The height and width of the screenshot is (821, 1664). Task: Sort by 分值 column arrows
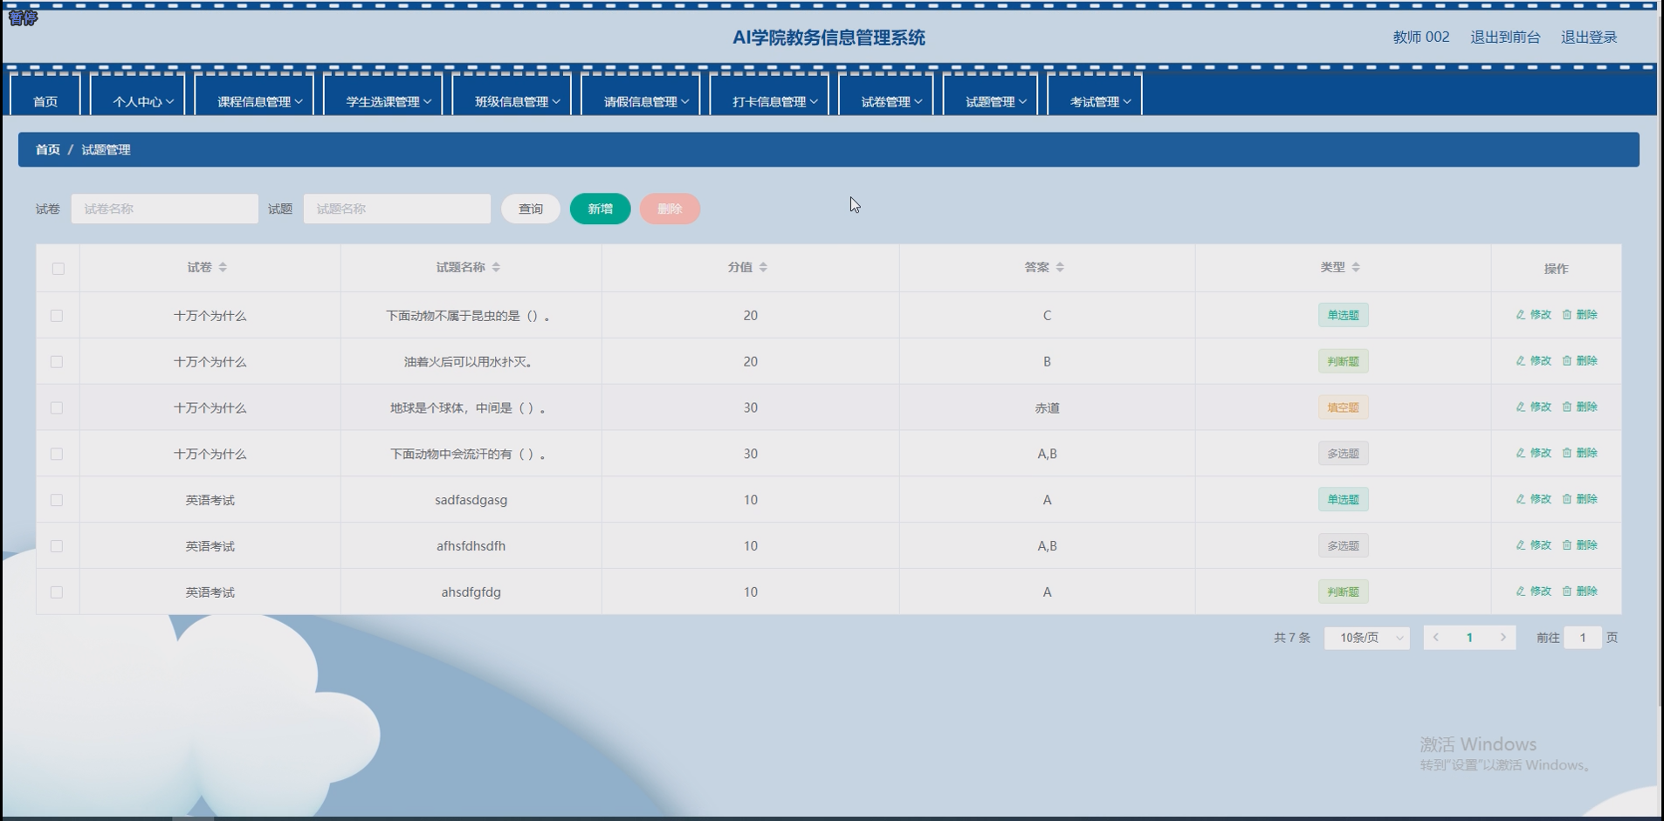(x=763, y=267)
